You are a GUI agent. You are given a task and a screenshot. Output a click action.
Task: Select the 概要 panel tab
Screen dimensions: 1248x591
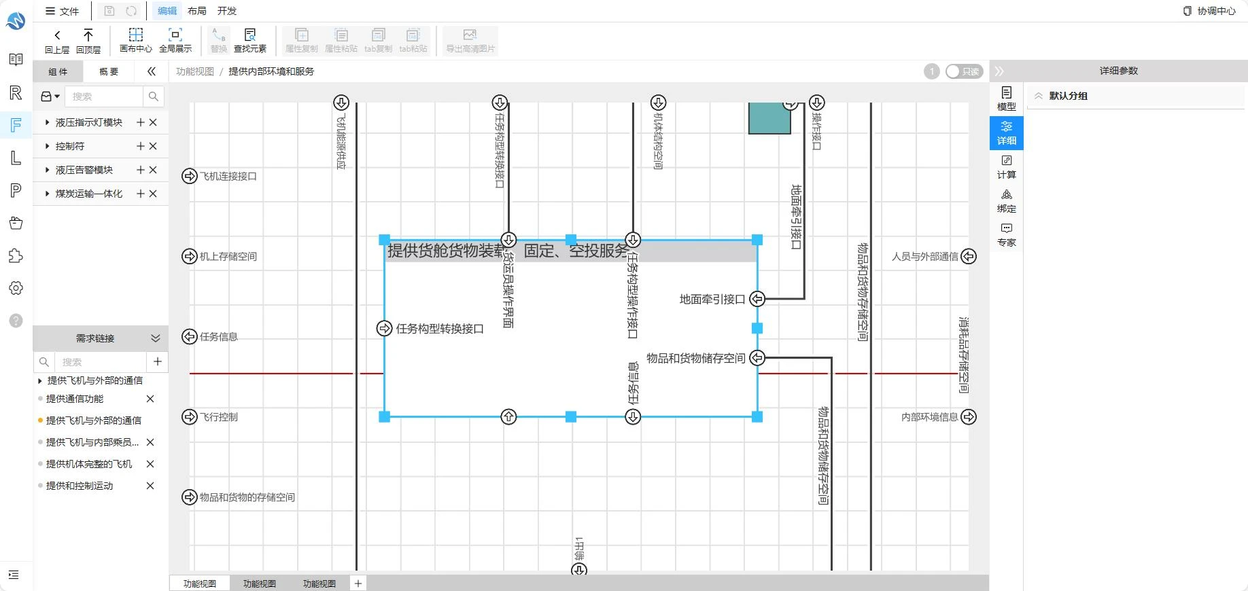point(109,71)
